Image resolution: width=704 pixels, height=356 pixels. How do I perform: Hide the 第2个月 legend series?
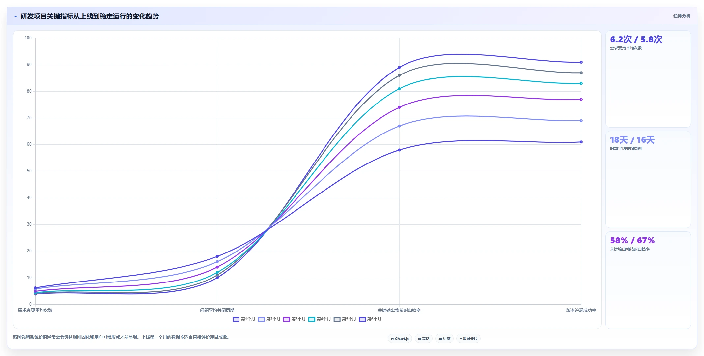[269, 319]
